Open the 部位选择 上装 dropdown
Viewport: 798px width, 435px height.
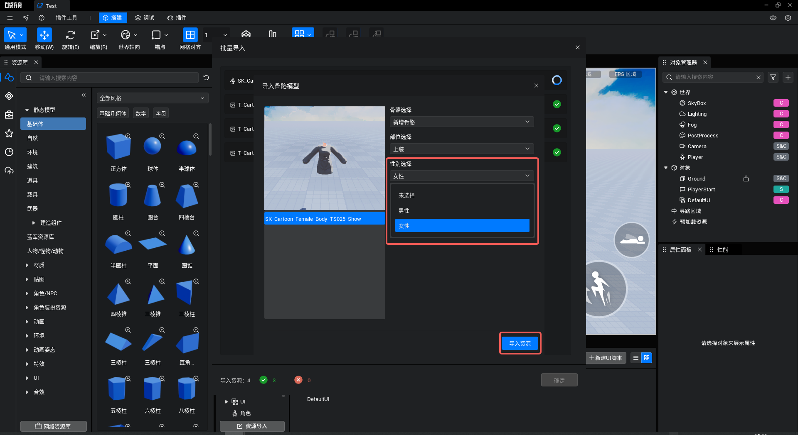point(462,149)
